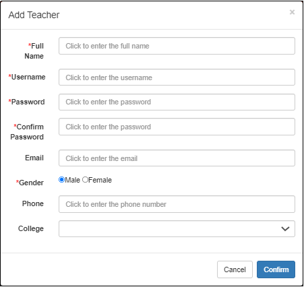Click the Add Teacher dialog title
The width and height of the screenshot is (304, 287).
point(34,15)
